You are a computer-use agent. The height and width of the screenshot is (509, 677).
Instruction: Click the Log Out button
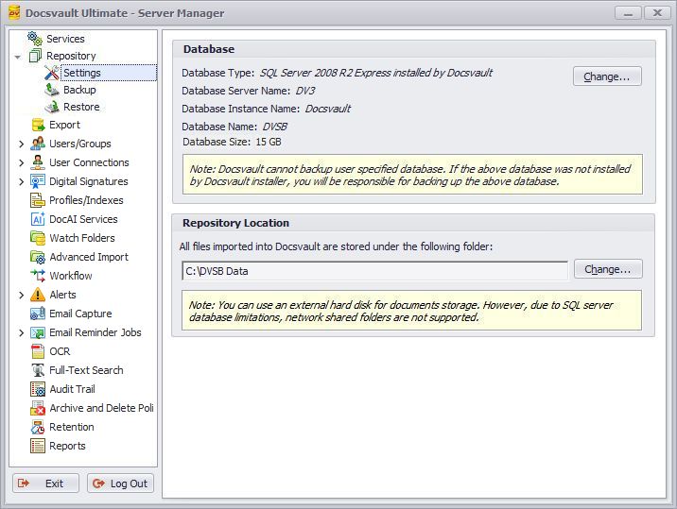[120, 484]
